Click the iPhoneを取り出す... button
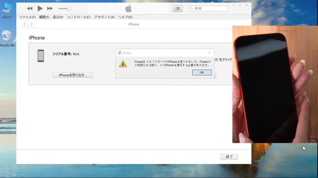 (x=73, y=75)
